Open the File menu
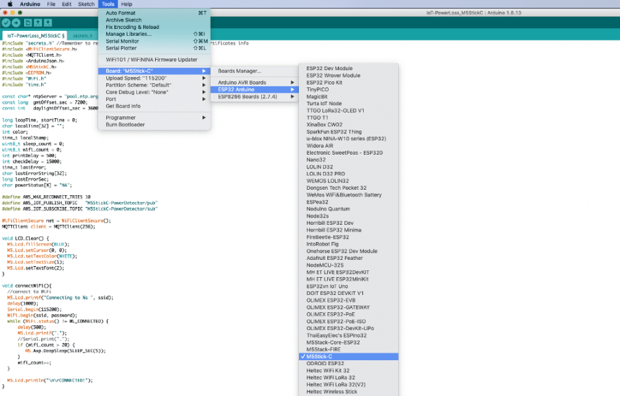The width and height of the screenshot is (620, 396). click(52, 4)
